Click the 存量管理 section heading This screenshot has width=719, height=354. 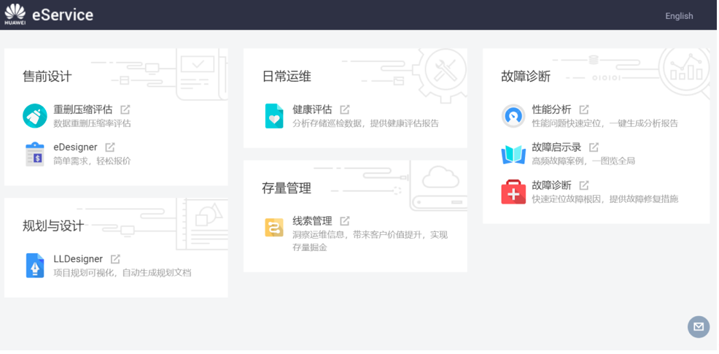click(x=287, y=188)
